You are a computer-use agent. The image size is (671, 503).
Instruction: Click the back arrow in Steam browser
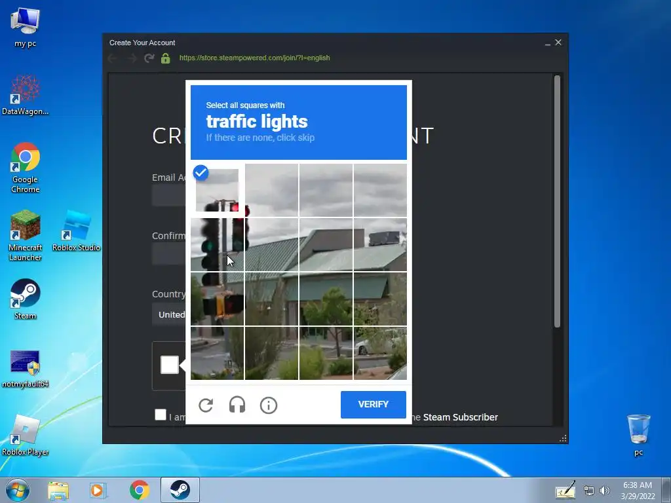[x=113, y=58]
